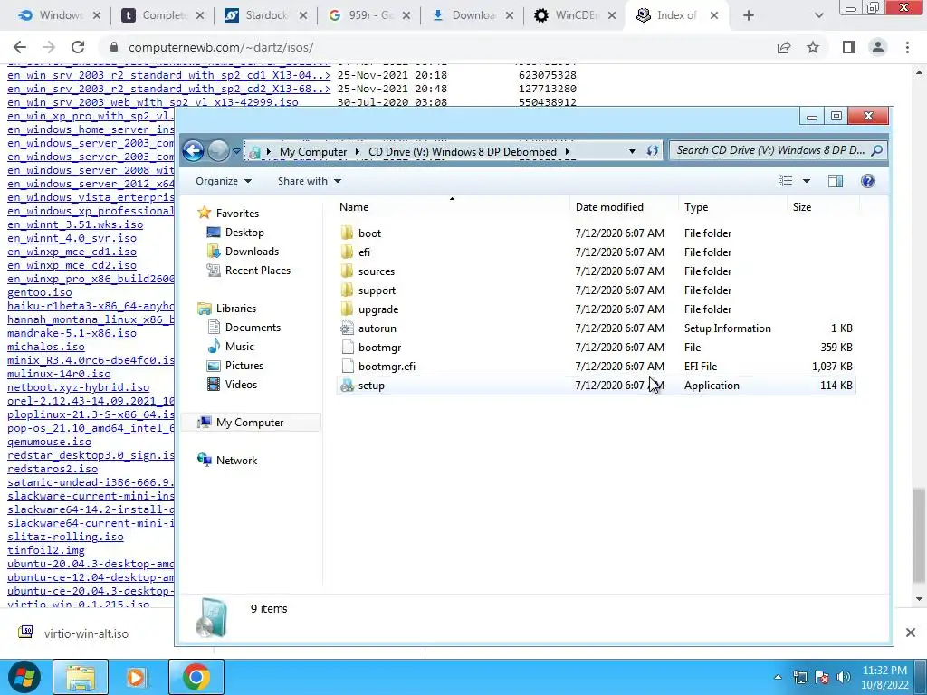Open Music library
927x695 pixels.
[239, 347]
